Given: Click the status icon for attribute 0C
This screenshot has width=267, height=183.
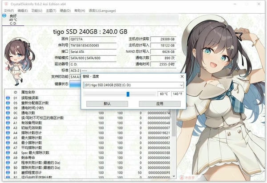Looking at the screenshot, I should tap(8, 113).
